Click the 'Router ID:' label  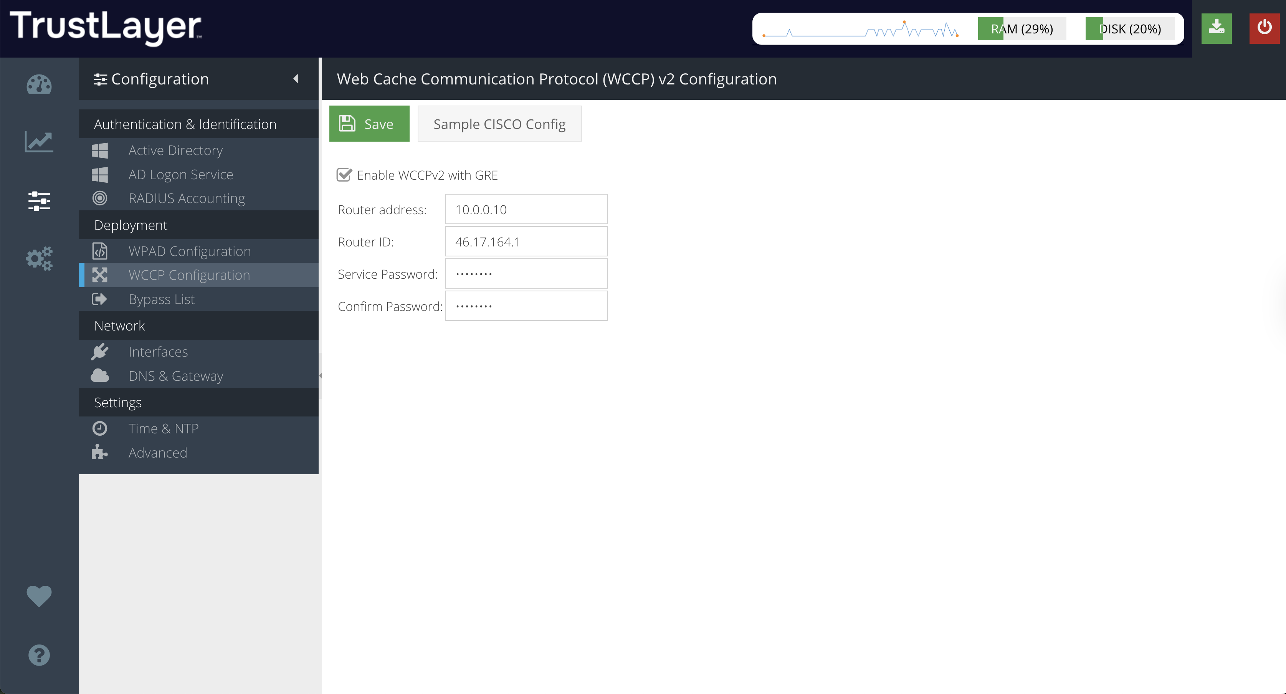point(365,242)
